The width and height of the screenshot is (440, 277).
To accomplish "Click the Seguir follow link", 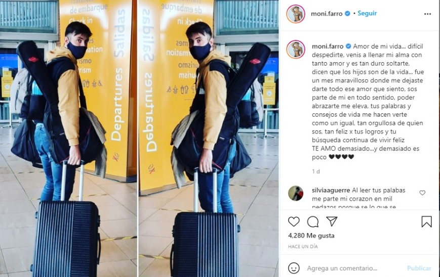I will click(367, 13).
